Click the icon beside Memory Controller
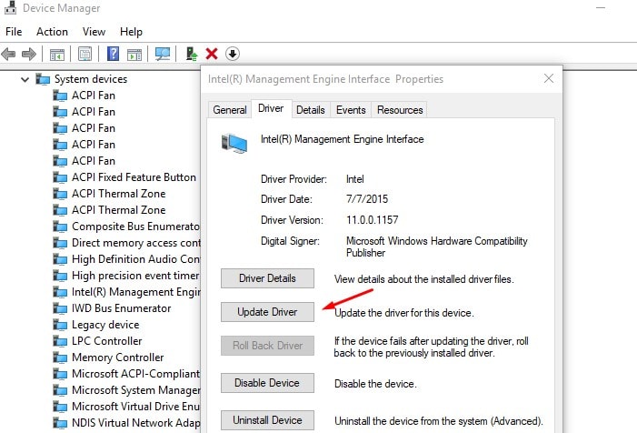The width and height of the screenshot is (637, 433). [60, 357]
